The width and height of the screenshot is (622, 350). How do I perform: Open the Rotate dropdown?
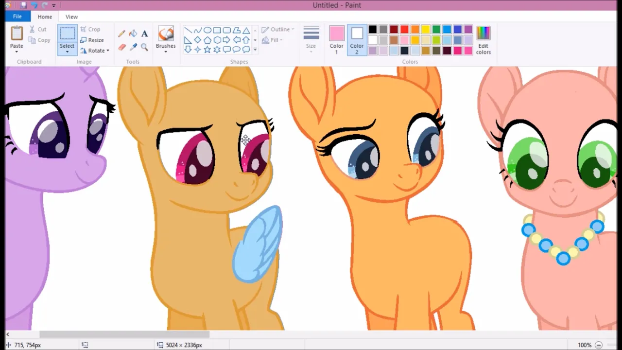pyautogui.click(x=95, y=51)
